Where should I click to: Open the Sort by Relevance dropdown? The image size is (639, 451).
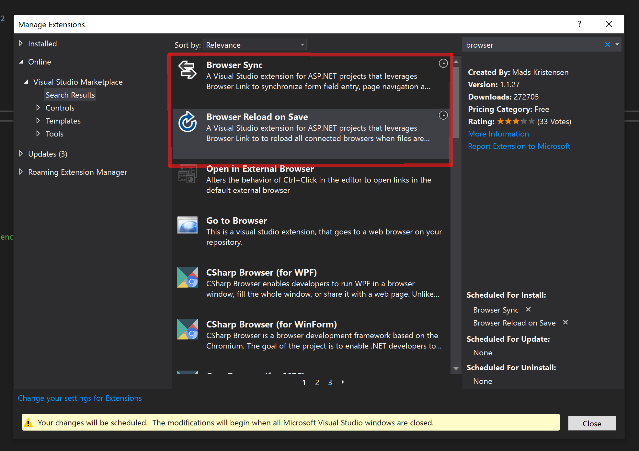coord(255,45)
